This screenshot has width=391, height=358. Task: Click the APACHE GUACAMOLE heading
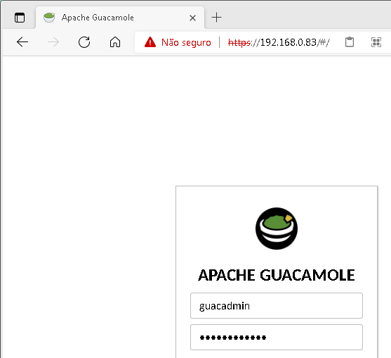click(x=277, y=275)
